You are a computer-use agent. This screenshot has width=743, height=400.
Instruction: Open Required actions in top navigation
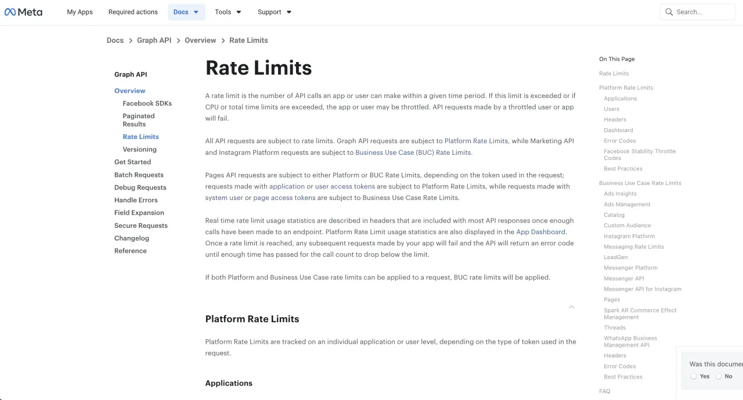click(x=133, y=12)
